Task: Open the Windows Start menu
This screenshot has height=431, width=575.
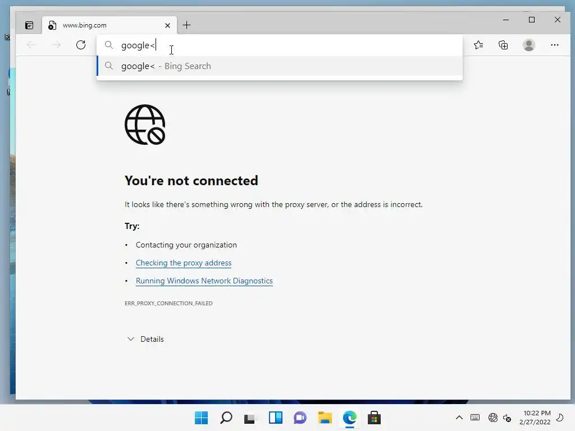Action: (x=201, y=418)
